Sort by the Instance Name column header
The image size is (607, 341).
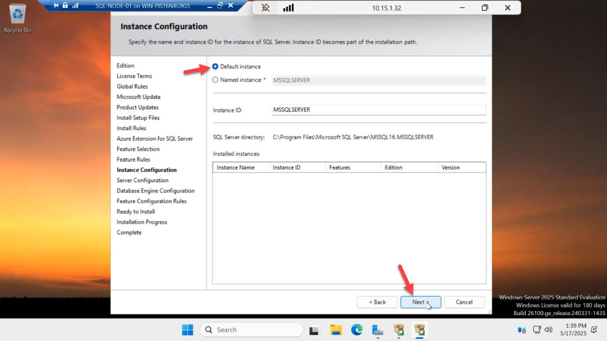(241, 167)
